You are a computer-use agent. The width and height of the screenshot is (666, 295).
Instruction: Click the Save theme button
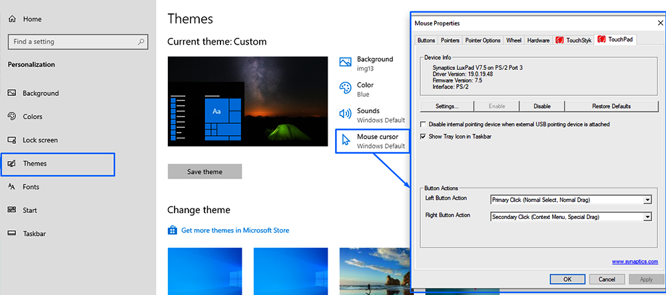[x=204, y=172]
